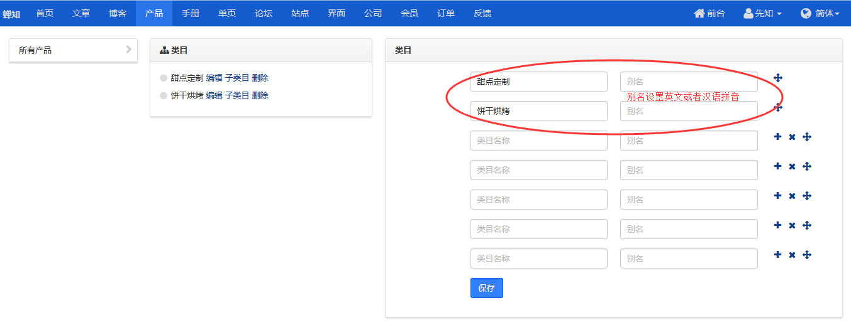Click 子类目 link for 甜点定制

coord(237,78)
